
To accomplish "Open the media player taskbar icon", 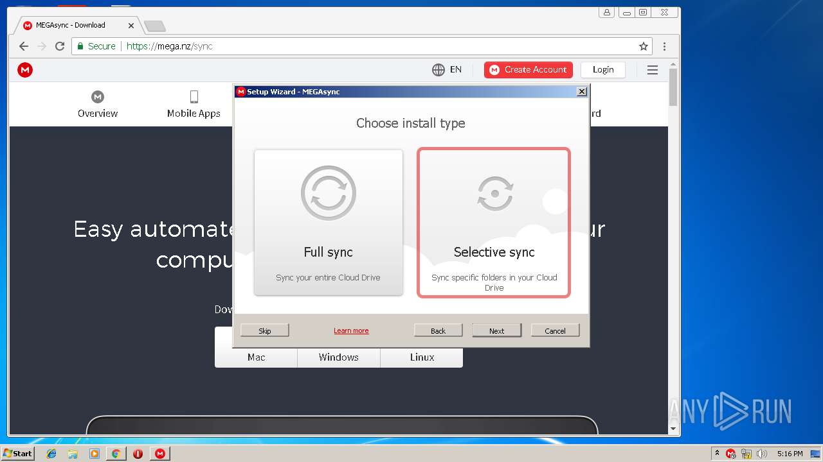I will click(95, 454).
